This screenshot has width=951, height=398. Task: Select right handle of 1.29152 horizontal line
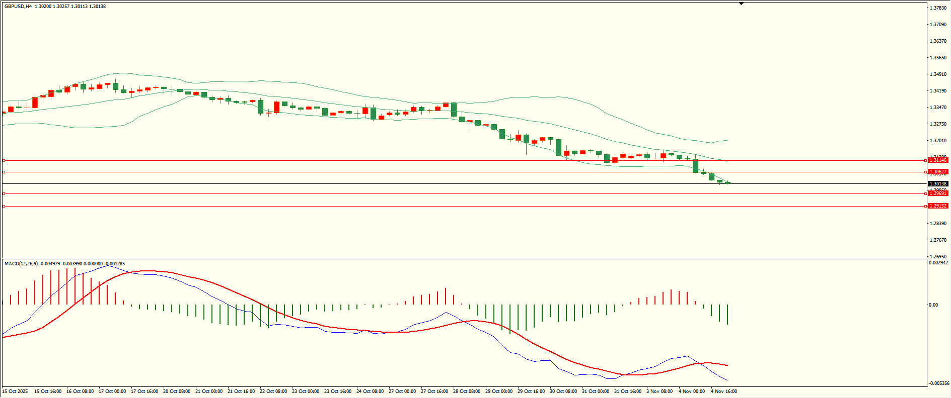[x=925, y=206]
